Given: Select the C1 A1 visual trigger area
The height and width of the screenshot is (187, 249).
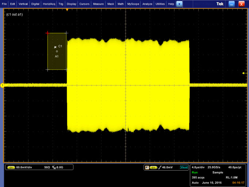Looking at the screenshot, I should point(57,51).
